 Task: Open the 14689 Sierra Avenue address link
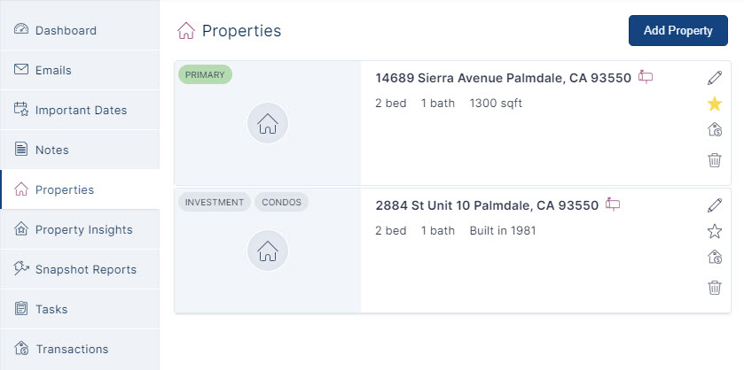(x=503, y=78)
